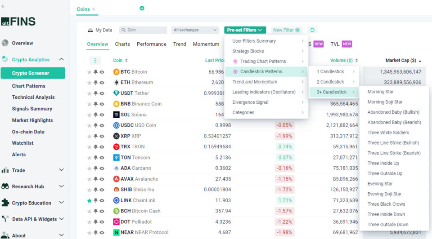Viewport: 432px width, 239px height.
Task: Click the refresh filters icon
Action: click(312, 30)
